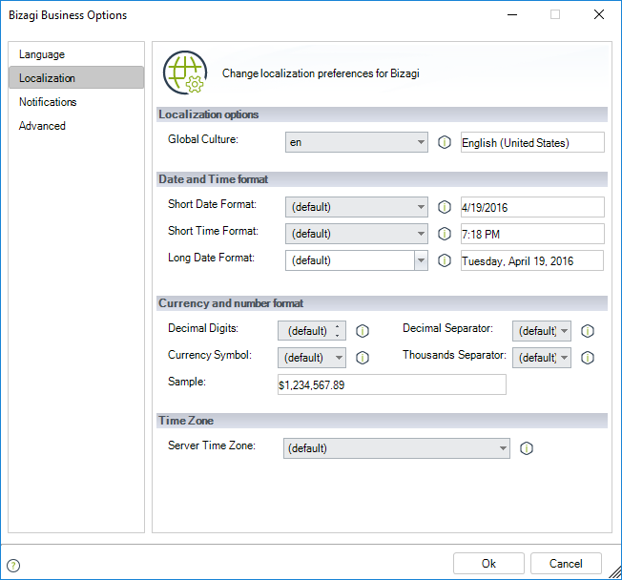
Task: Click the $1,234,567.89 sample field
Action: click(x=392, y=384)
